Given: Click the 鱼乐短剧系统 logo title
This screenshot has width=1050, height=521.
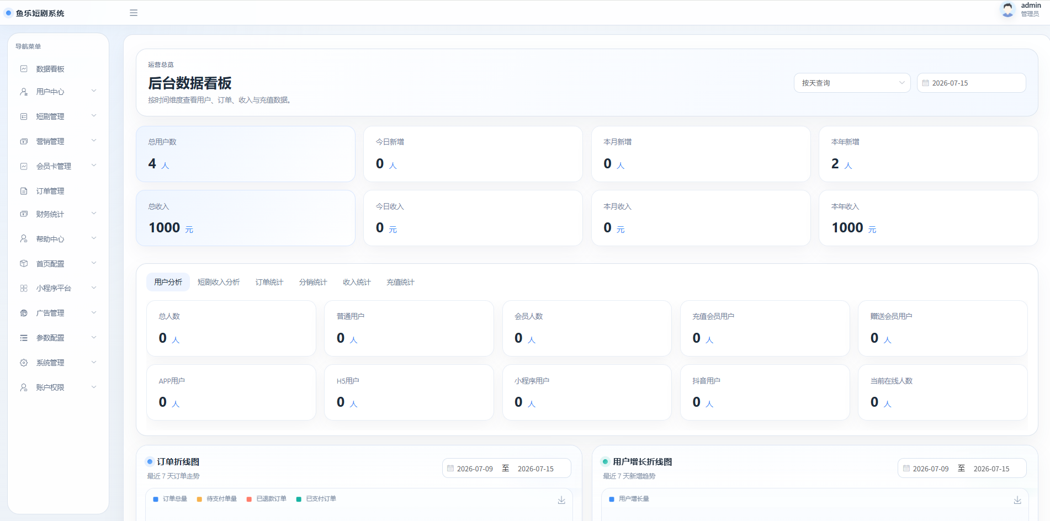Looking at the screenshot, I should (x=40, y=13).
